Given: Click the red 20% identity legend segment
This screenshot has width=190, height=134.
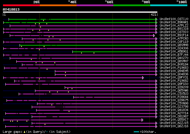Looking at the screenshot, I should pyautogui.click(x=21, y=5).
